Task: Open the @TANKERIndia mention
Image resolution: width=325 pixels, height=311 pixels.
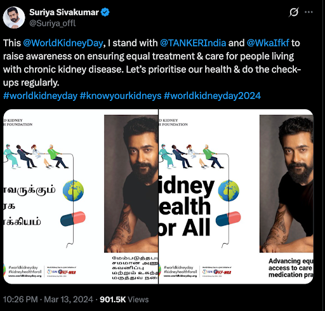Action: [x=193, y=43]
